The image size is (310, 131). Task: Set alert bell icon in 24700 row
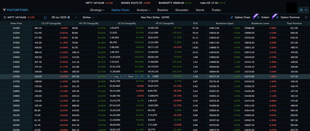145,77
